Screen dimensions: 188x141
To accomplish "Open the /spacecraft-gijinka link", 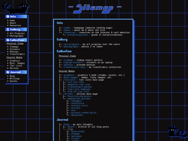I will tap(79, 99).
